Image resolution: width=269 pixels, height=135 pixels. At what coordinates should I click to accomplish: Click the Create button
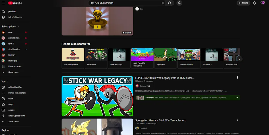243,3
